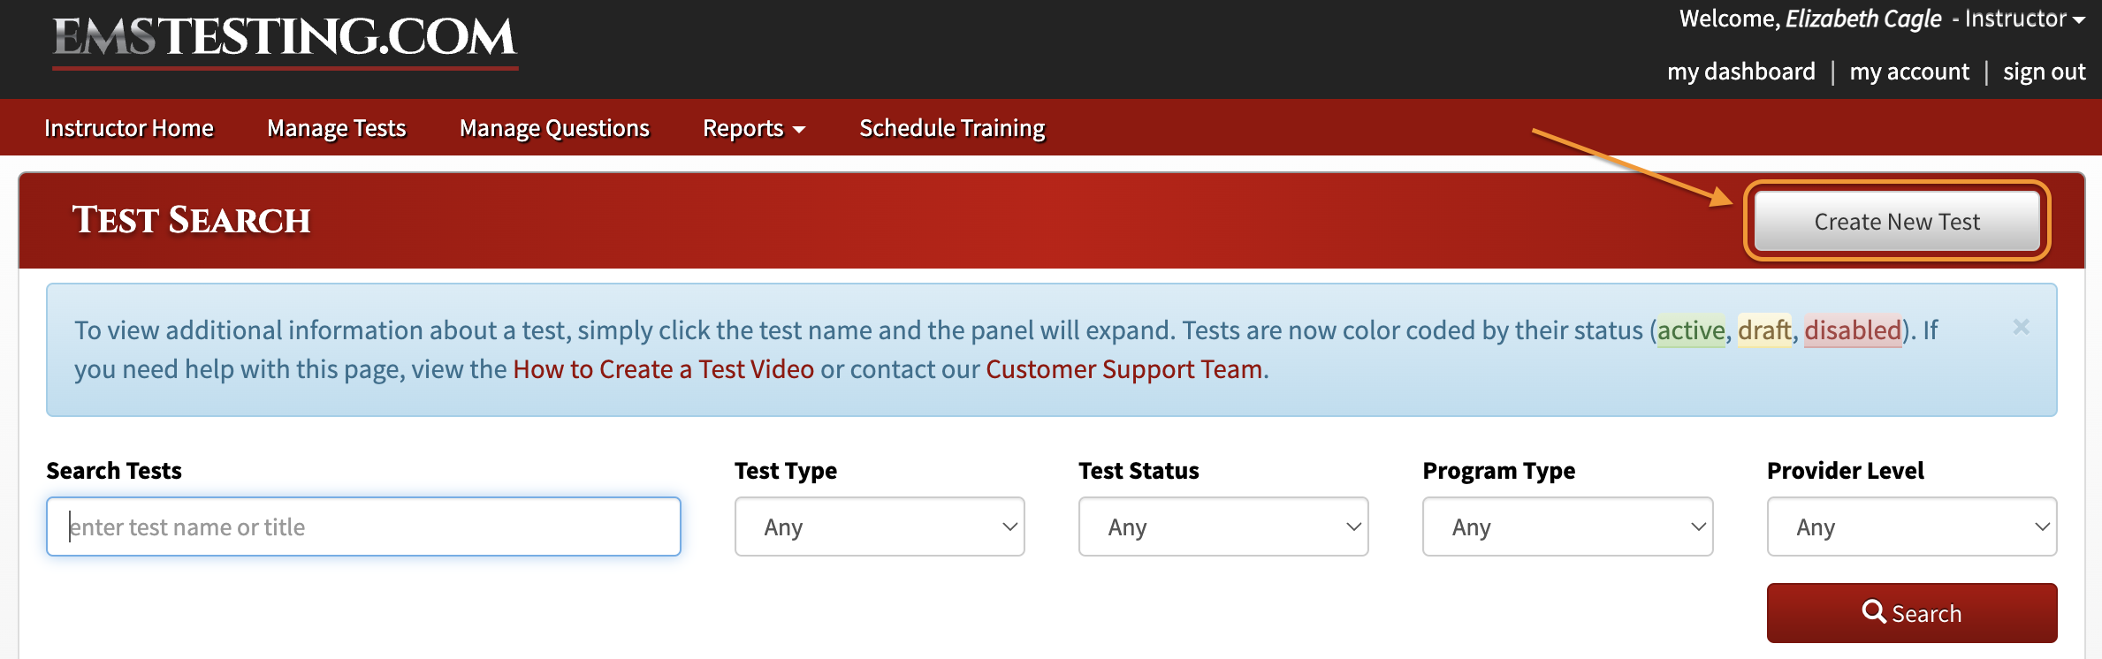Screen dimensions: 2102x659
Task: Open Manage Tests page
Action: (x=336, y=128)
